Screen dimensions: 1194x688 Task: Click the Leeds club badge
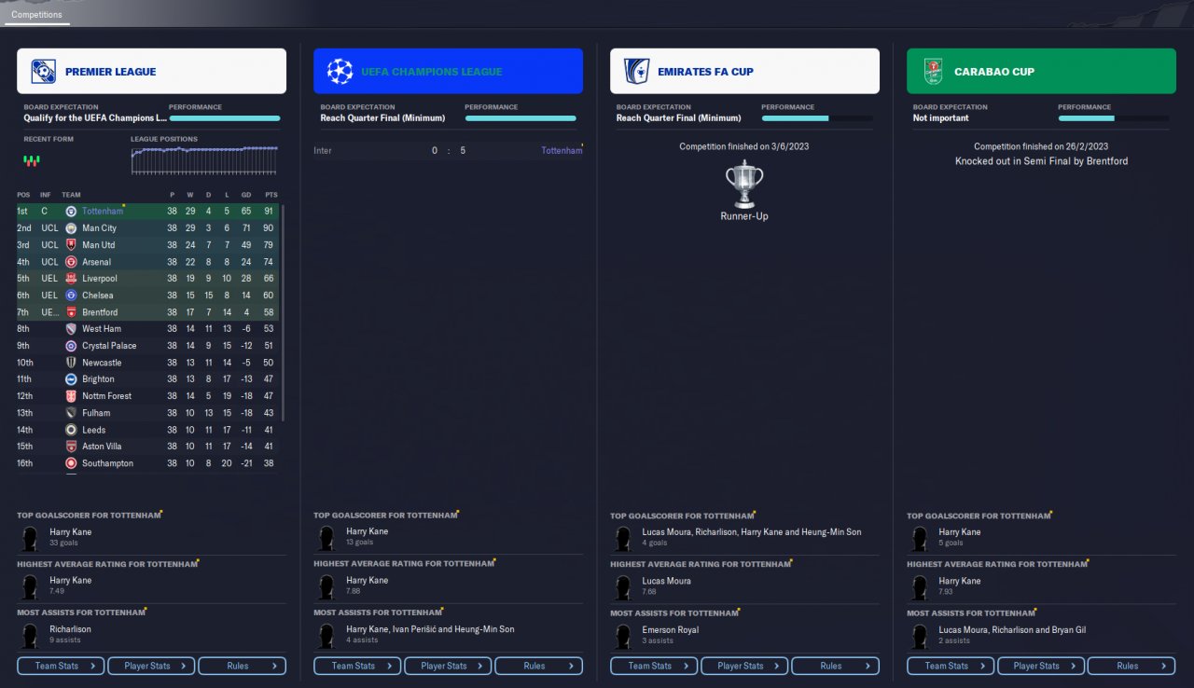pos(71,430)
